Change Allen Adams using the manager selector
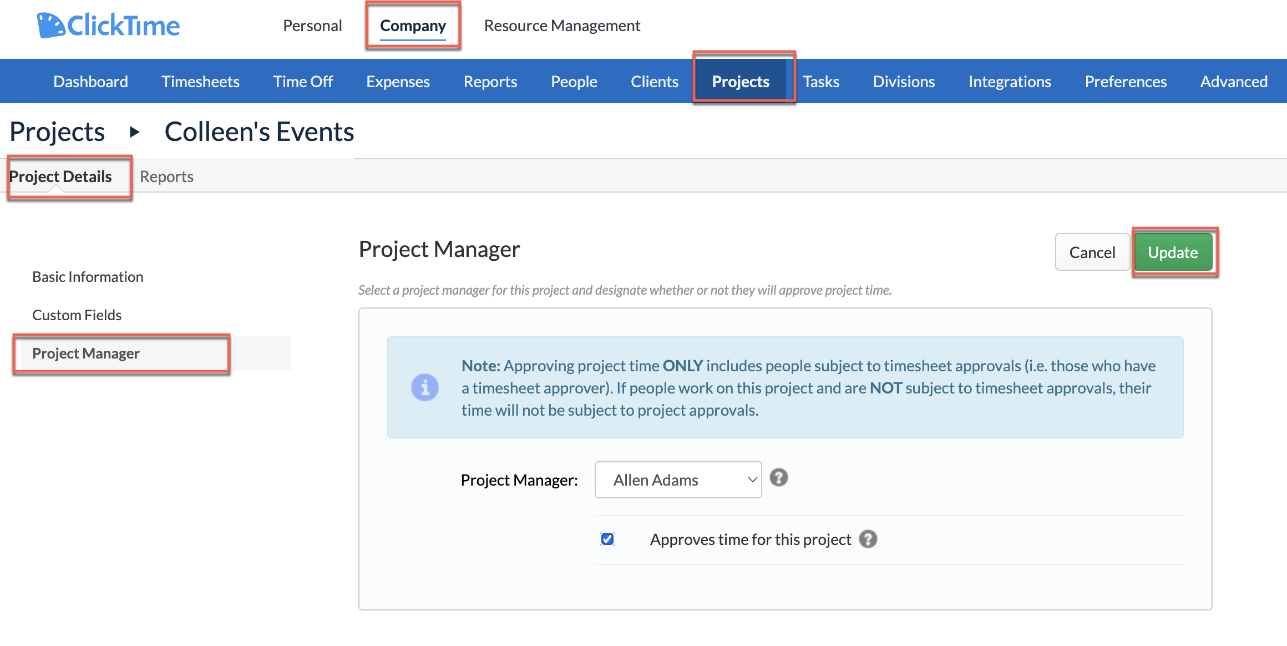1287x646 pixels. point(678,479)
